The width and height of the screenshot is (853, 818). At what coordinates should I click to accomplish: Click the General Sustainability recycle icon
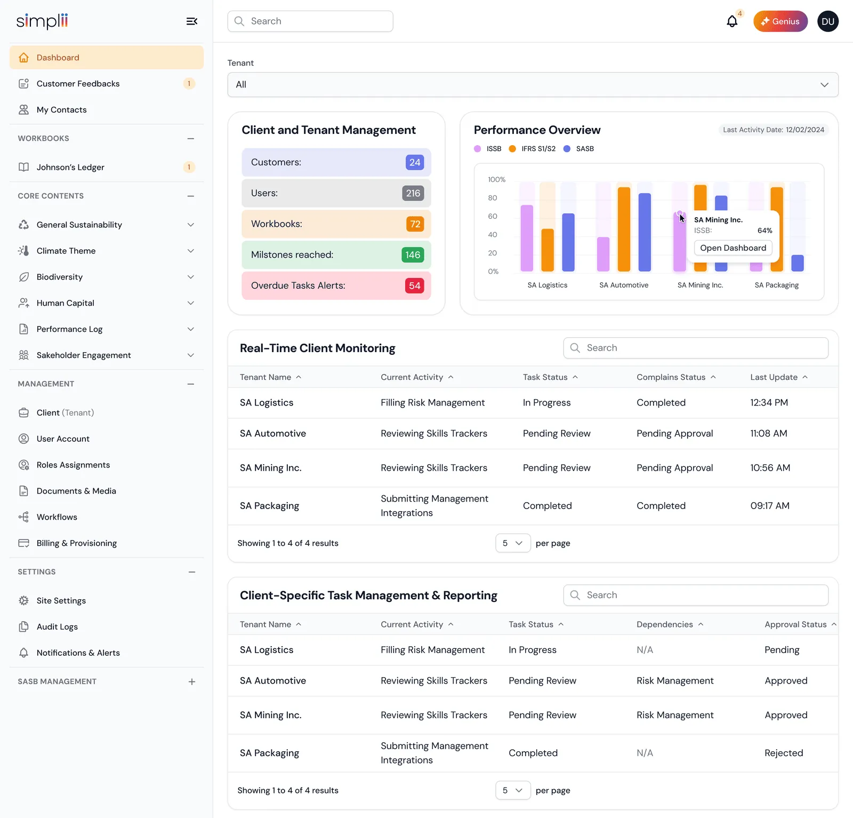pyautogui.click(x=23, y=225)
